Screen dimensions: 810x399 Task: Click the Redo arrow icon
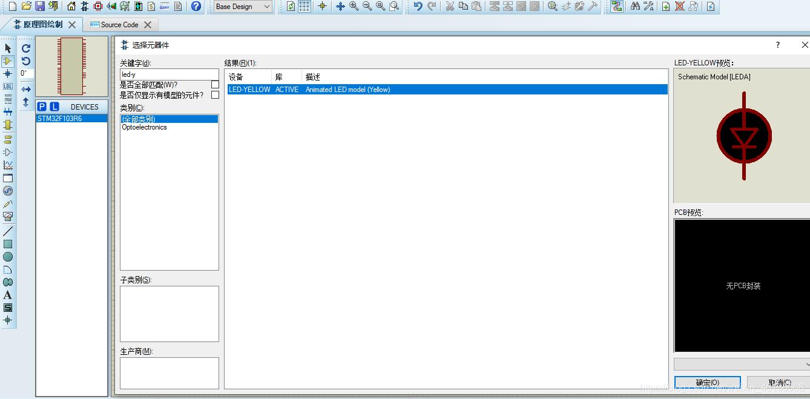[432, 6]
